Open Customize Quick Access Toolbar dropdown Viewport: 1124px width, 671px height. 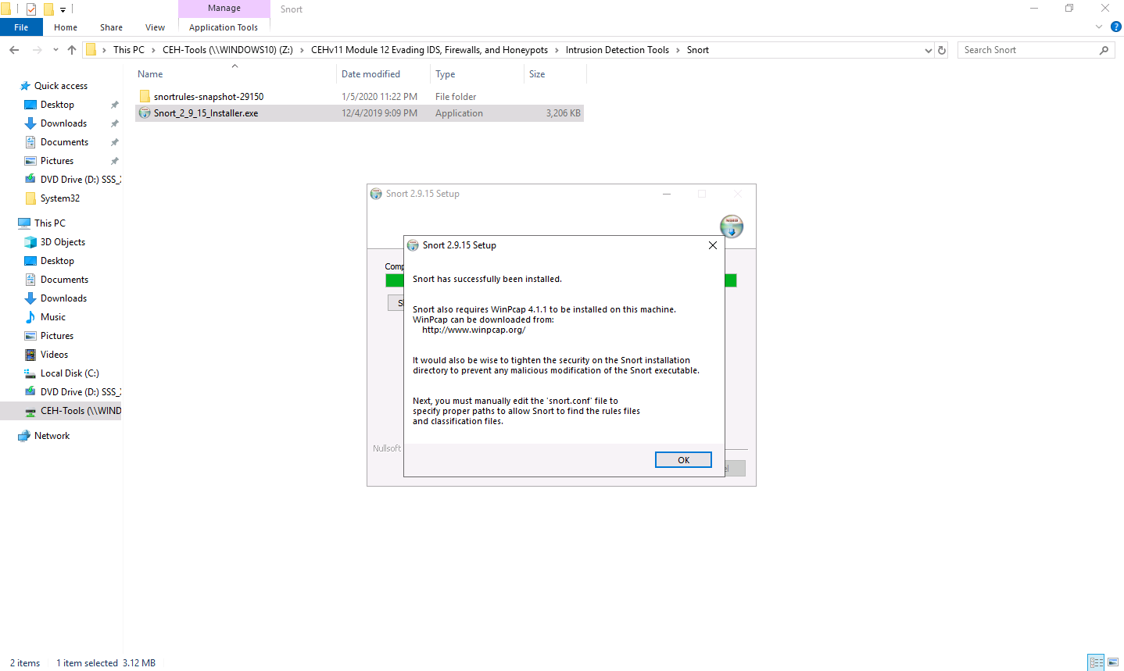63,9
